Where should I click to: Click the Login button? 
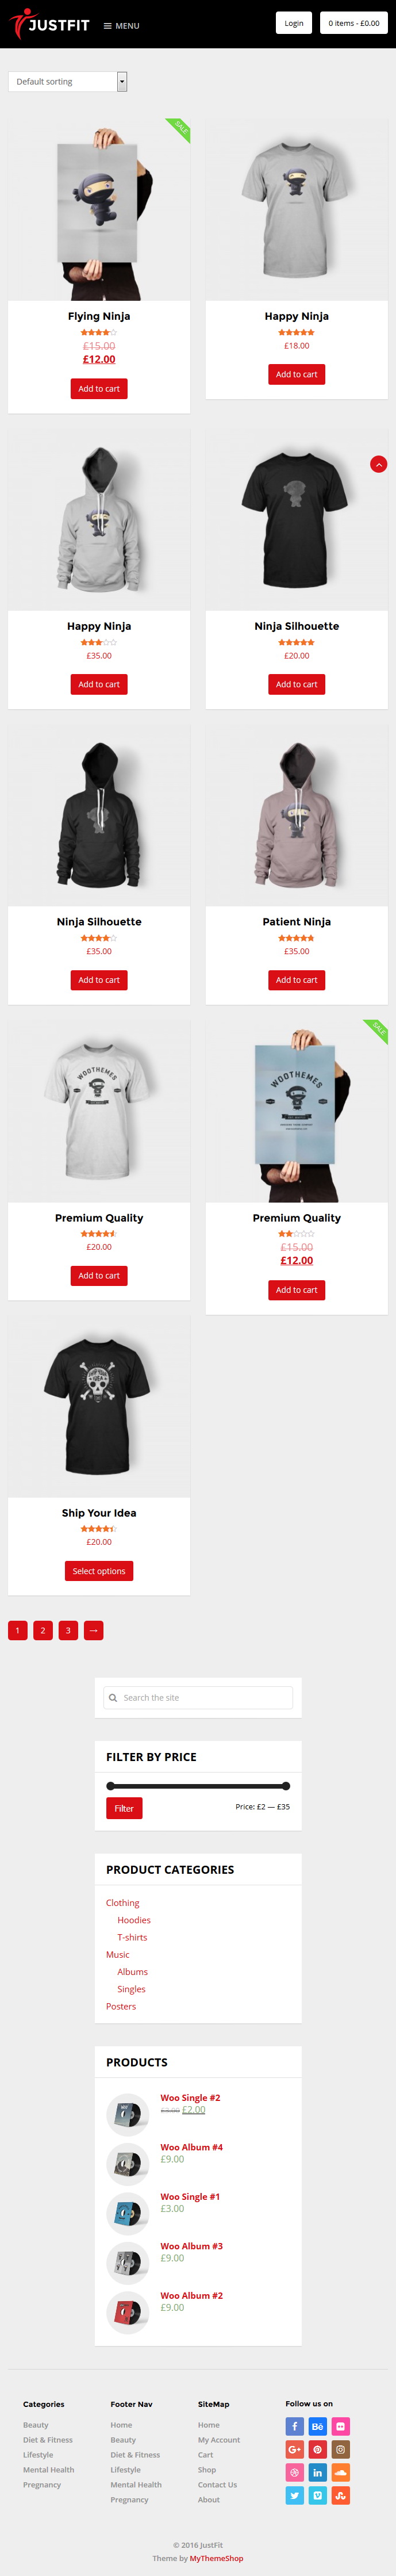point(294,23)
